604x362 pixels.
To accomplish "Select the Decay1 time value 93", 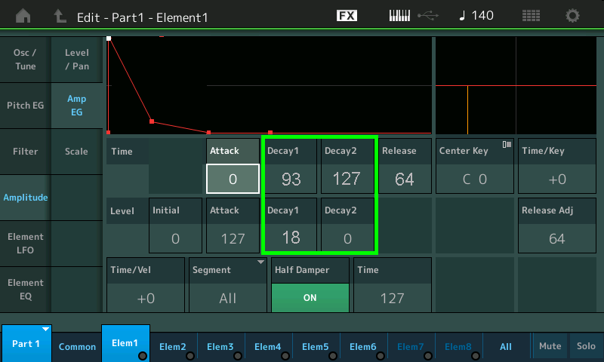I will pyautogui.click(x=291, y=179).
